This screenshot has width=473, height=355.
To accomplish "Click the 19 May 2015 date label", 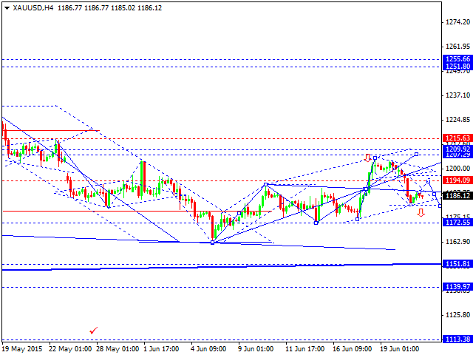I will [22, 349].
